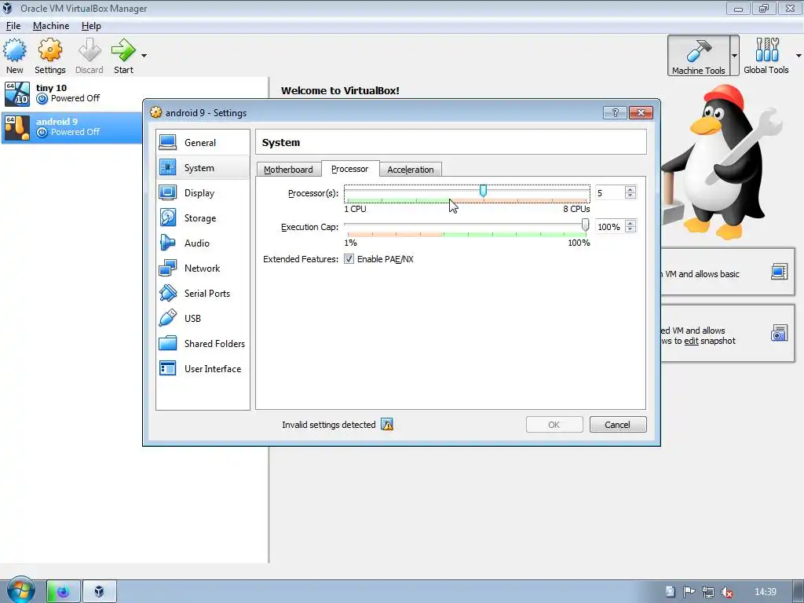Click the Machine Tools button
The height and width of the screenshot is (603, 804).
[698, 56]
